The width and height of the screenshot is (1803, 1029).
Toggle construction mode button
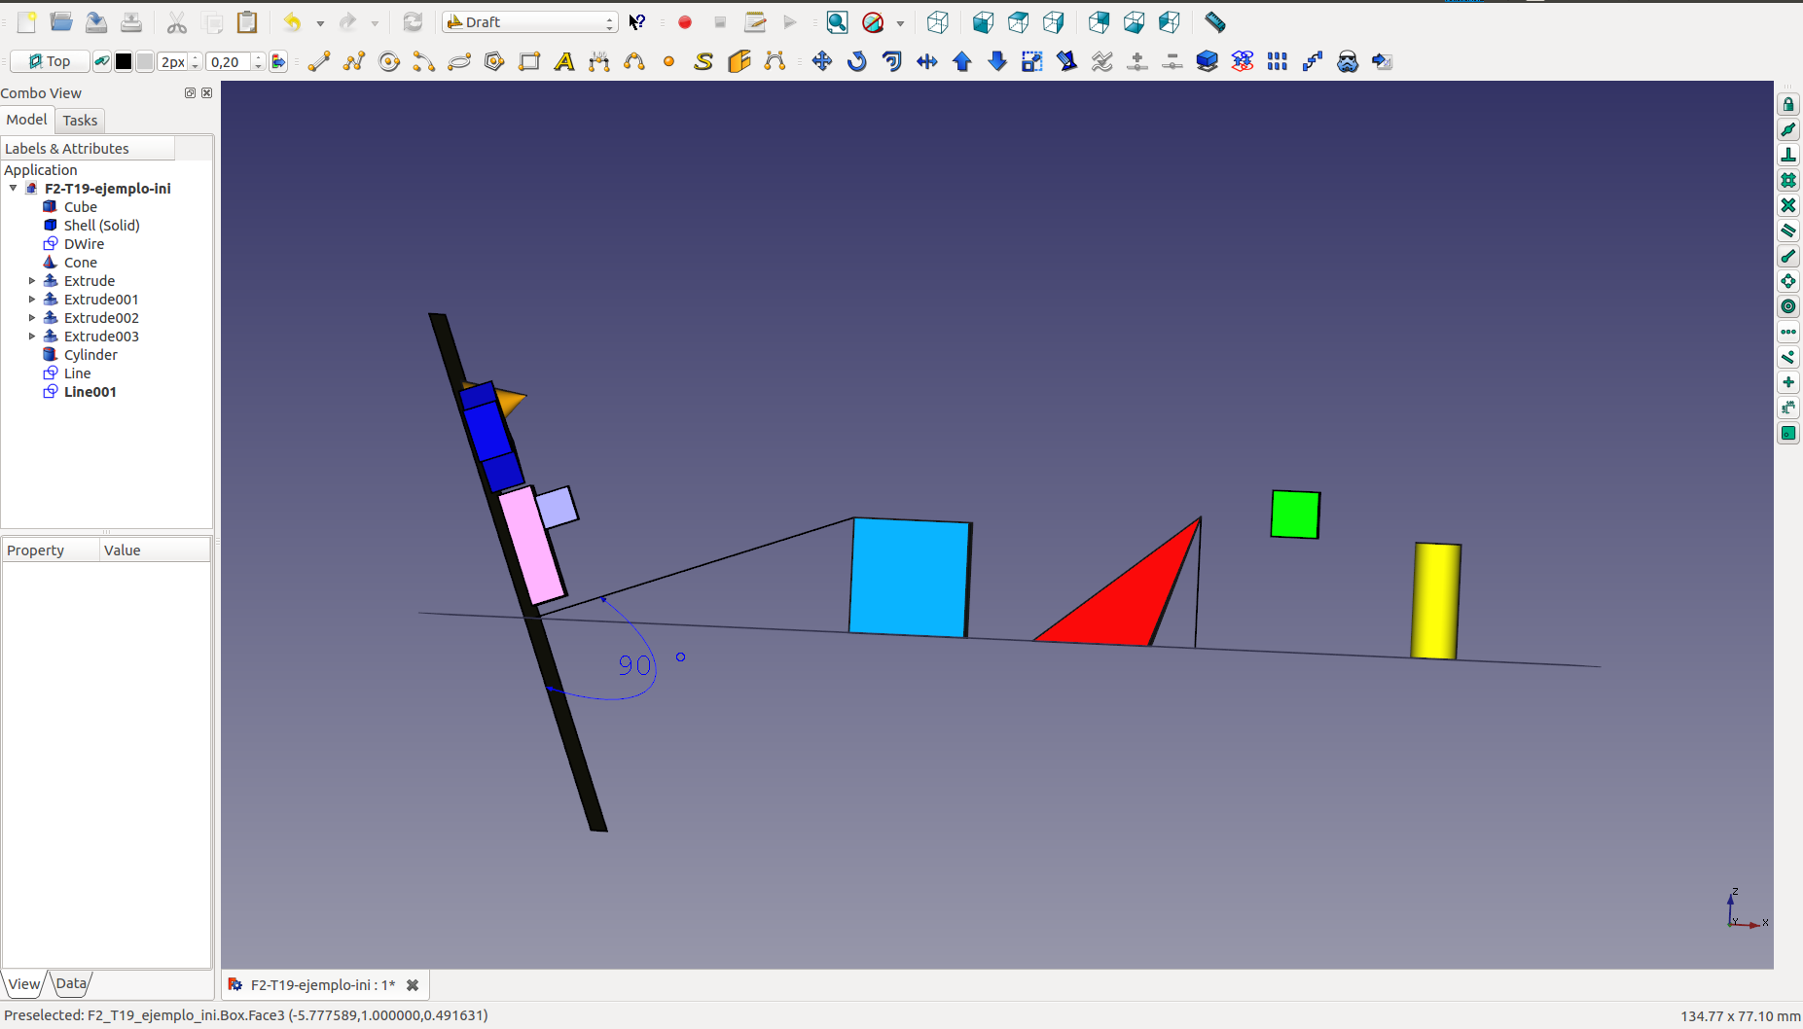click(101, 62)
